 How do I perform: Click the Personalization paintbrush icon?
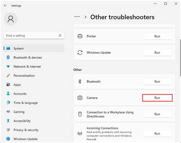(x=8, y=76)
